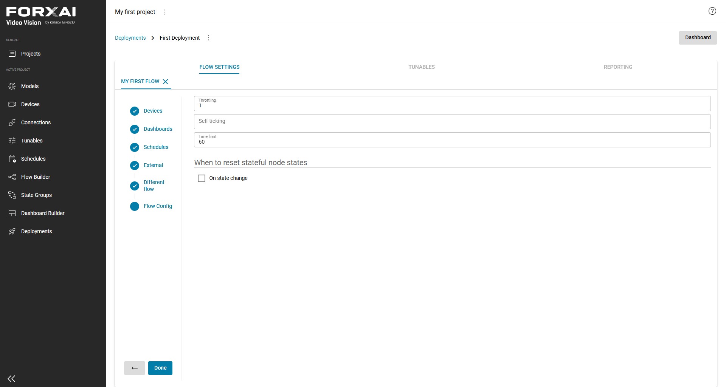The height and width of the screenshot is (387, 726).
Task: Click the State Groups icon
Action: [x=12, y=195]
